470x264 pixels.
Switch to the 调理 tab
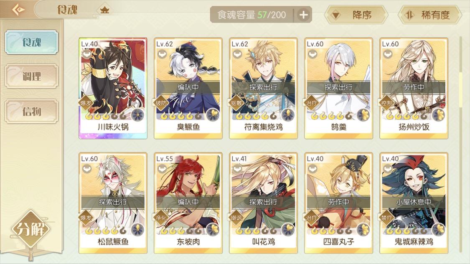[x=32, y=76]
